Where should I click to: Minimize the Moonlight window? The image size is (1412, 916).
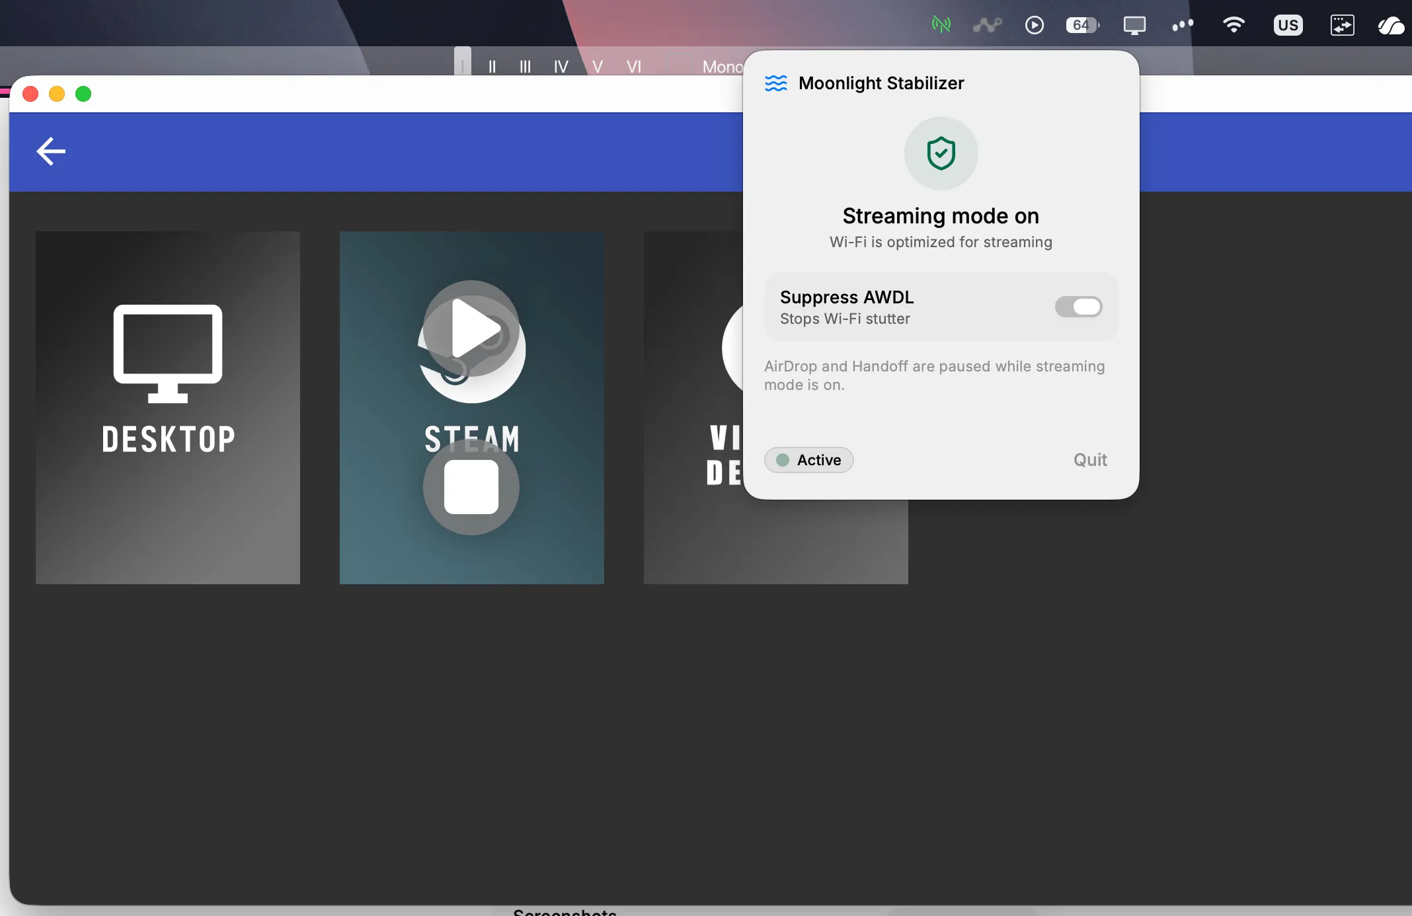[57, 94]
